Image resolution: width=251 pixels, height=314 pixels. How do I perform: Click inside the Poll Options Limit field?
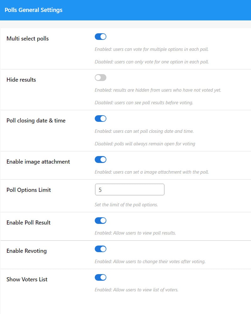[130, 189]
